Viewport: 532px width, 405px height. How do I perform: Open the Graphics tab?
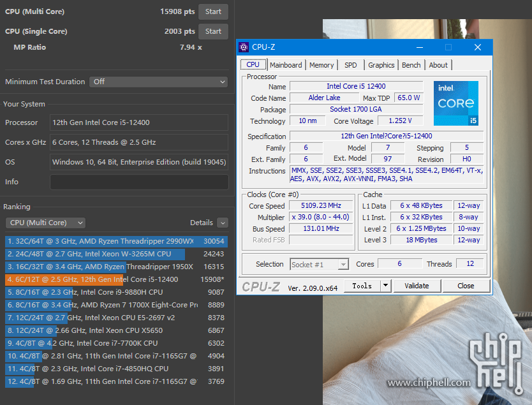pyautogui.click(x=381, y=65)
